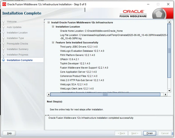Viewport: 175px width, 138px height.
Task: Click the vertical scrollbar down arrow
Action: [169, 91]
